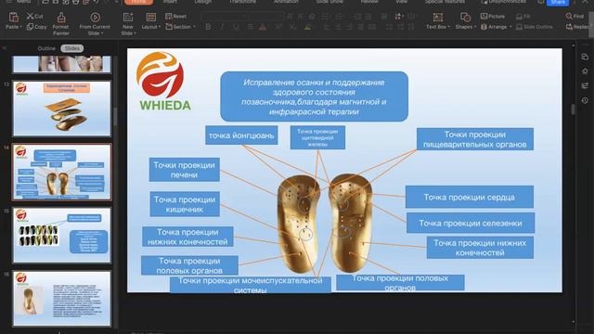Open the Insert ribbon tab

[x=170, y=2]
